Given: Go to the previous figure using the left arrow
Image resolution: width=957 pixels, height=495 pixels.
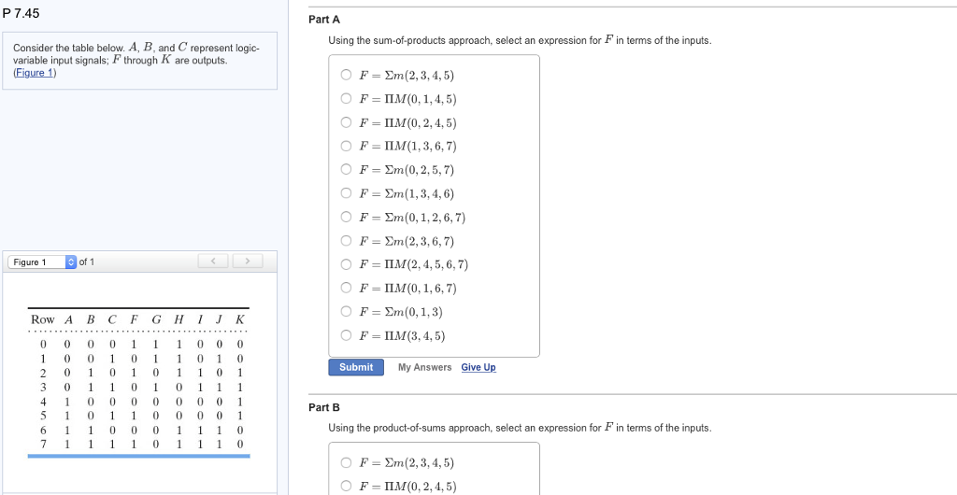Looking at the screenshot, I should coord(214,262).
